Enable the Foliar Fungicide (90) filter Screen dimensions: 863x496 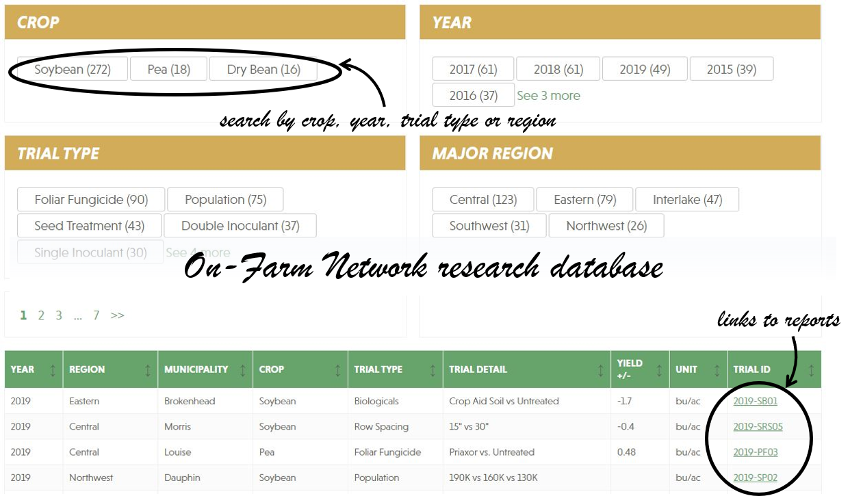pos(91,200)
